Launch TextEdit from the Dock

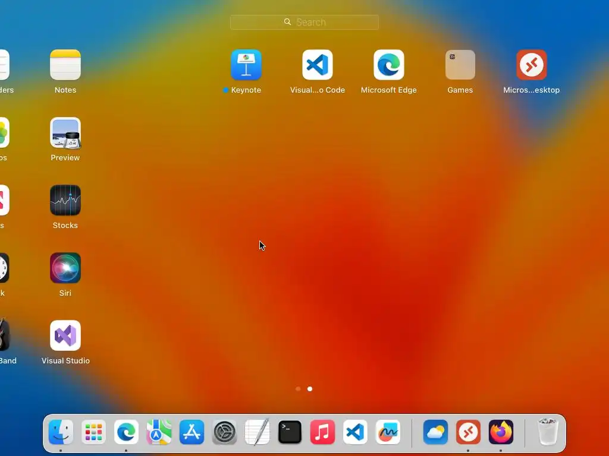click(x=257, y=432)
